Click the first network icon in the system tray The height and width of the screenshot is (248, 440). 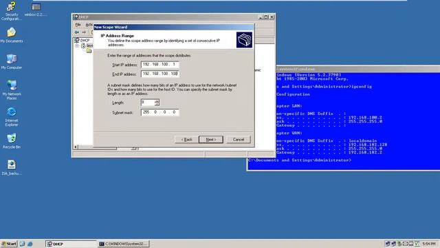pyautogui.click(x=388, y=244)
